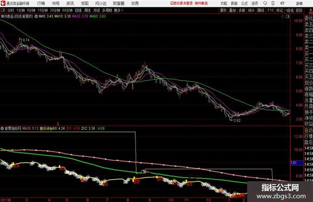The image size is (313, 202).
Task: Click the 股价评台60: 4.24 label
Action: (x=52, y=128)
